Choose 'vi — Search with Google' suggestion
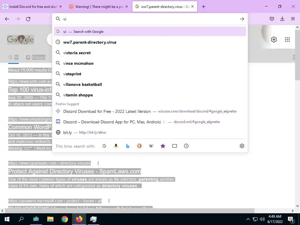 click(x=150, y=31)
